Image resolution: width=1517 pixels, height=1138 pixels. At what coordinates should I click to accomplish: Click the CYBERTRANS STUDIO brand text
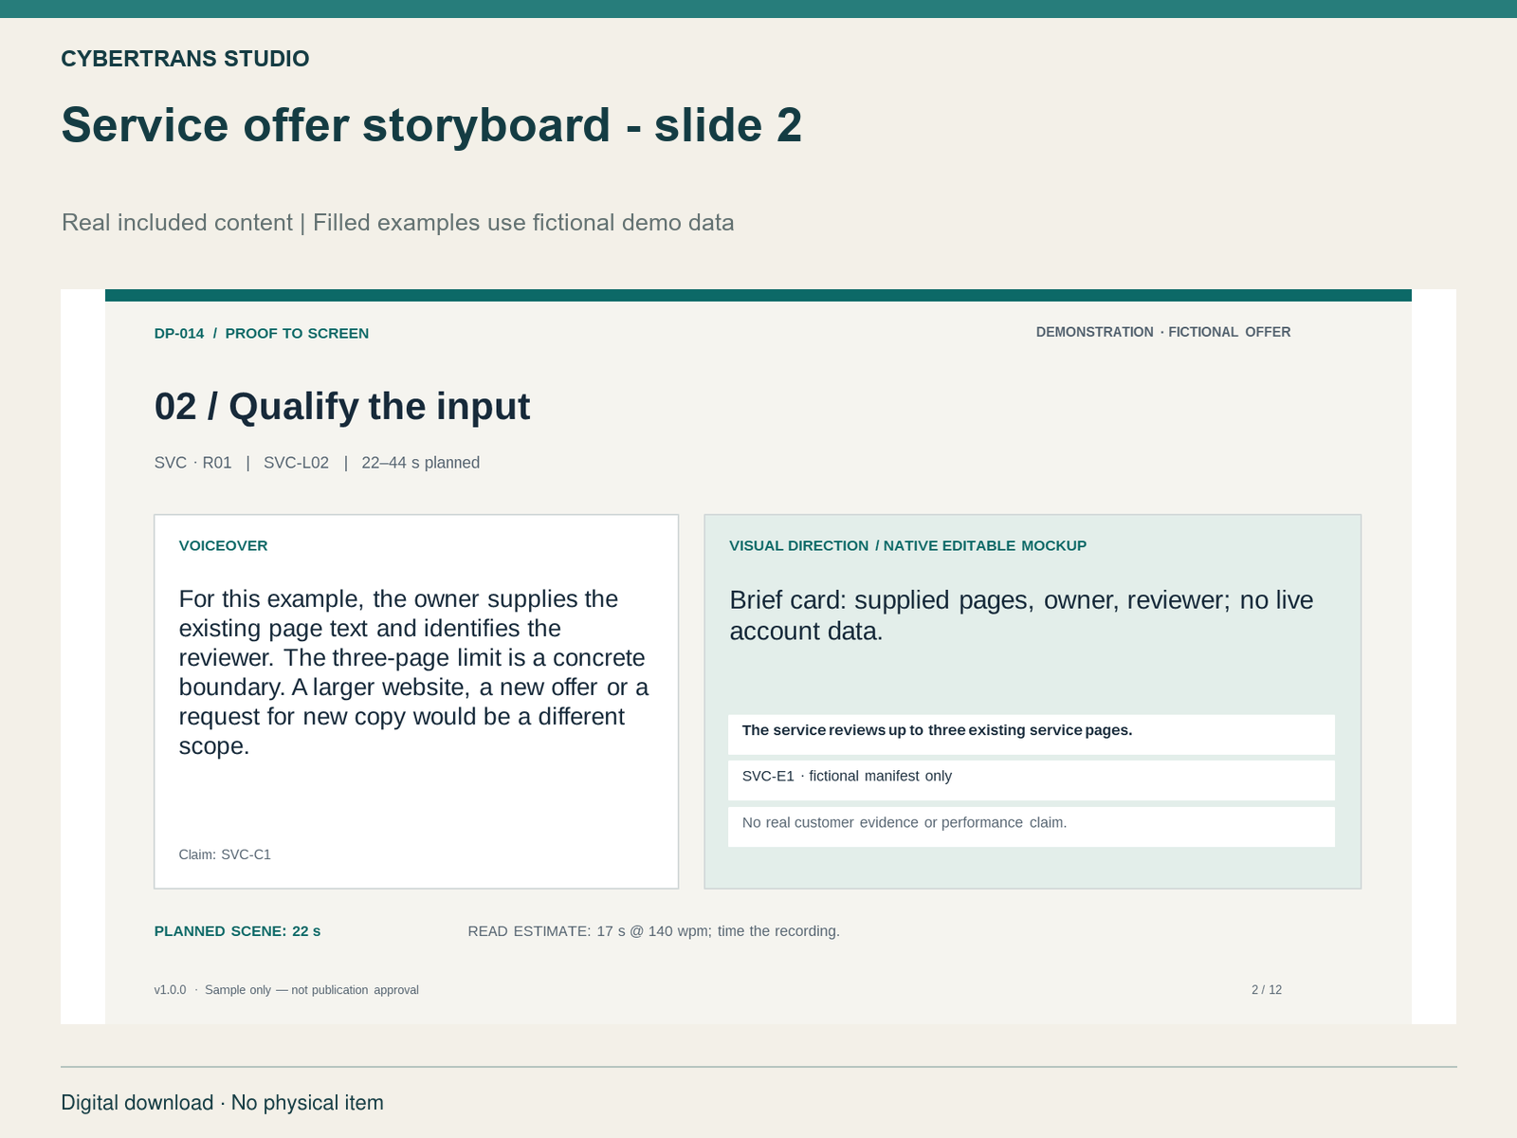pyautogui.click(x=185, y=59)
